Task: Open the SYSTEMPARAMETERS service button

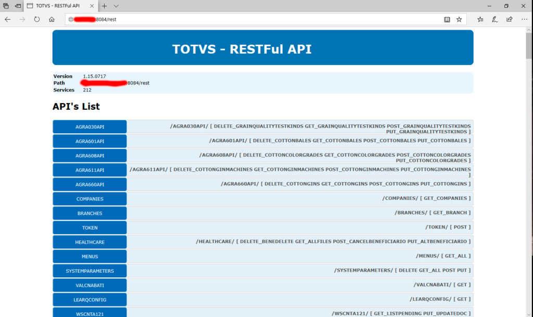Action: coord(90,271)
